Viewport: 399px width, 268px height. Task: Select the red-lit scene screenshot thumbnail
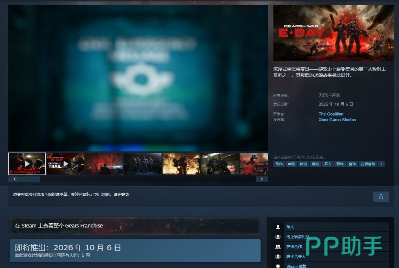104,164
